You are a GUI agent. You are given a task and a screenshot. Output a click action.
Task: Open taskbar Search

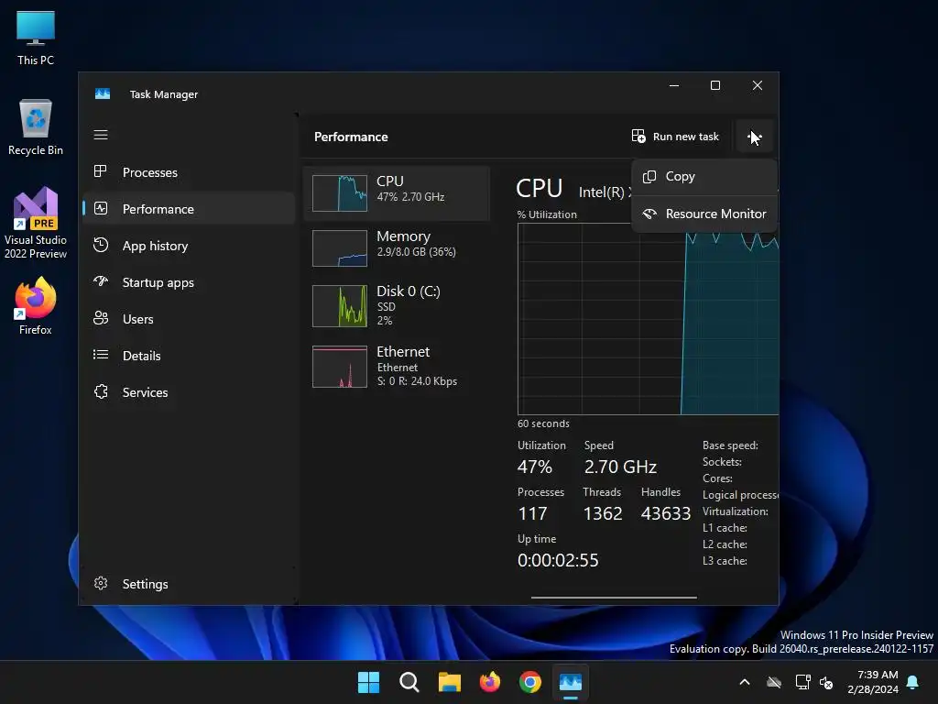coord(409,682)
